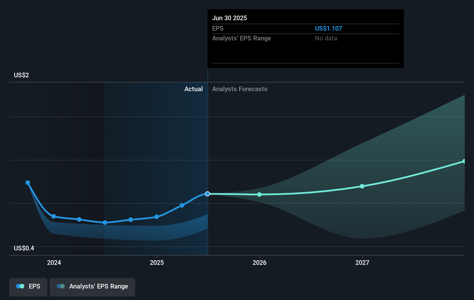This screenshot has height=300, width=474.
Task: Click the first 2024 EPS data point
Action: (x=28, y=182)
